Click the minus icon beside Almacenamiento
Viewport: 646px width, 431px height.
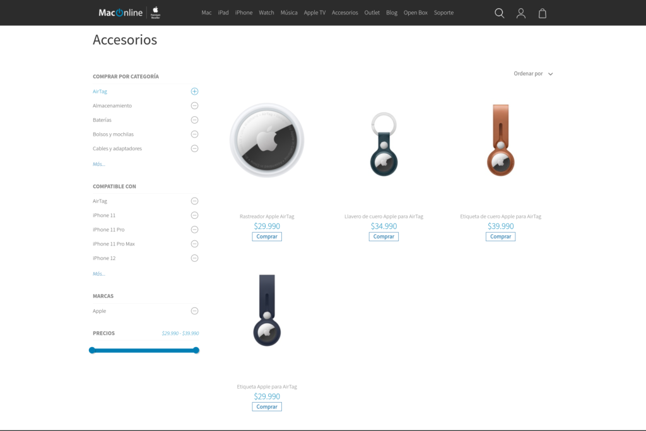tap(194, 106)
